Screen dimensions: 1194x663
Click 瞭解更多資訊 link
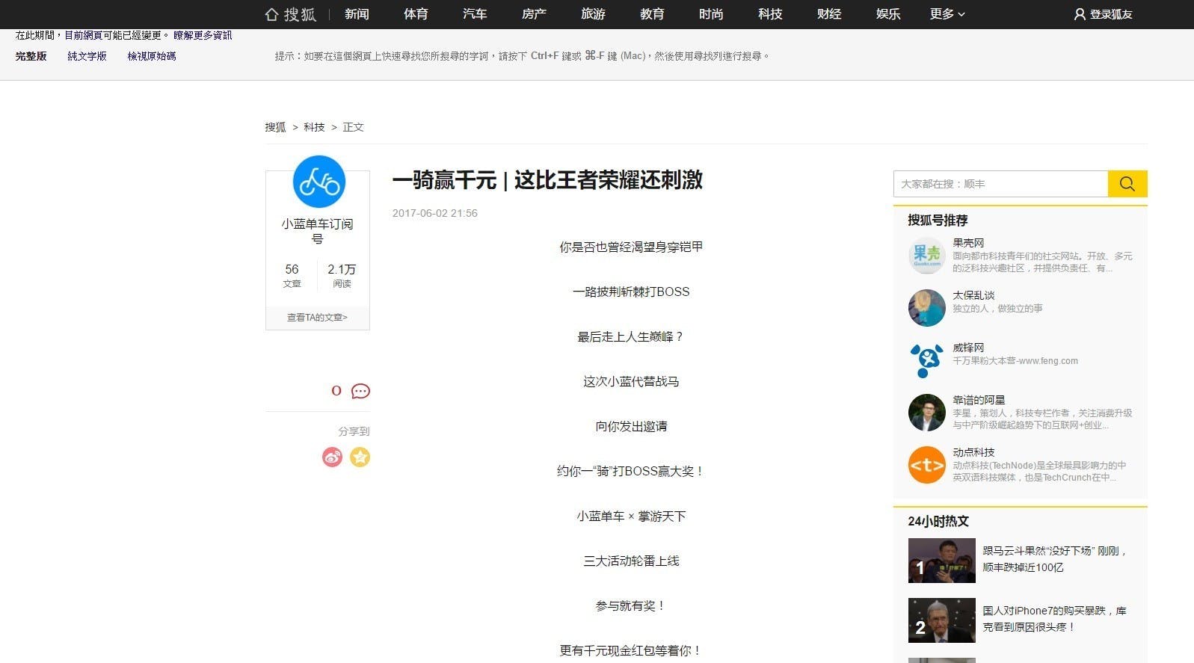coord(203,35)
